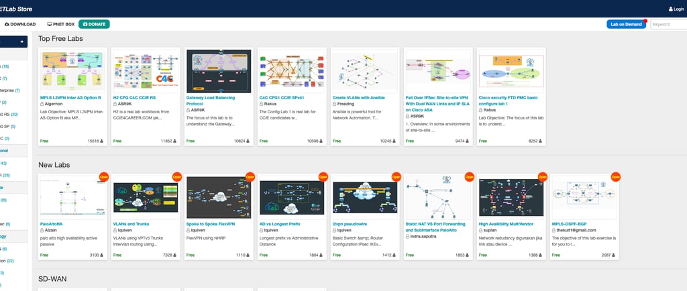
Task: Open Gateway Load Balancing Protocol lab
Action: tap(211, 101)
